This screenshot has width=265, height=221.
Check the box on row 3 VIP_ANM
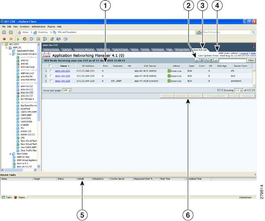pos(51,81)
